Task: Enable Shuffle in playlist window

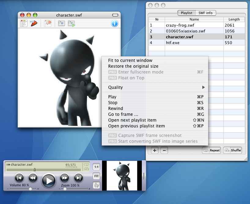Action: coord(233,150)
